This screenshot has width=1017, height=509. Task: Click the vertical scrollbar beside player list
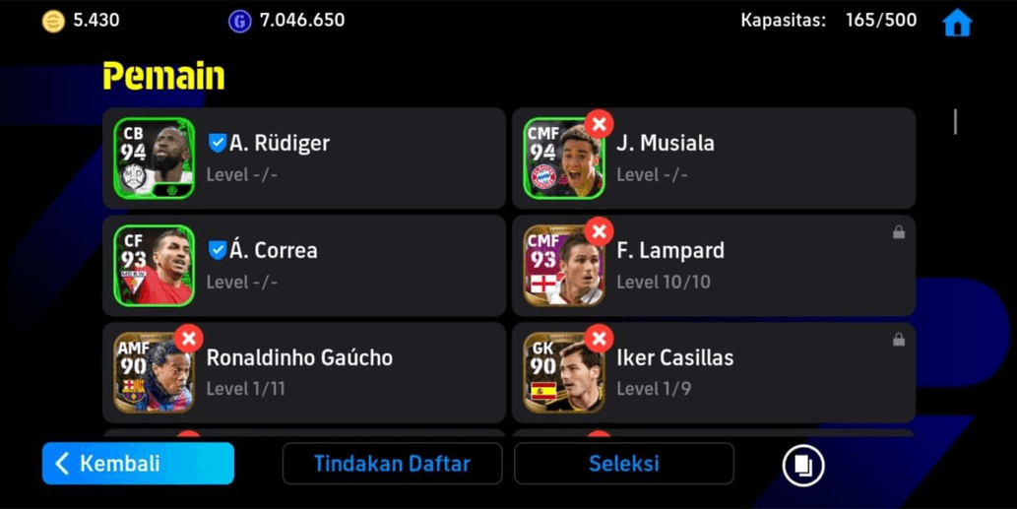click(x=955, y=122)
